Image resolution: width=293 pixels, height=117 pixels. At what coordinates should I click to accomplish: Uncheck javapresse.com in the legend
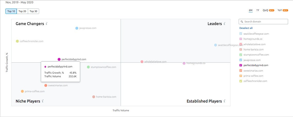pos(241,60)
